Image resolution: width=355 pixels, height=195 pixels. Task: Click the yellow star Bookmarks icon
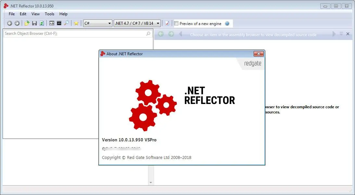pyautogui.click(x=76, y=23)
